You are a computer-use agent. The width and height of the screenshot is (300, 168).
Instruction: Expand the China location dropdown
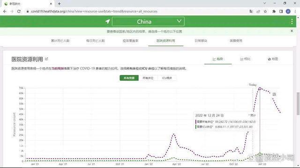click(148, 21)
